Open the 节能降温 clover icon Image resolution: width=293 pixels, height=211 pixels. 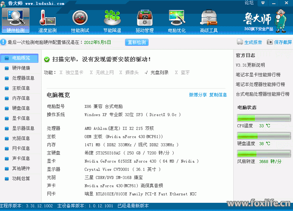(x=112, y=18)
